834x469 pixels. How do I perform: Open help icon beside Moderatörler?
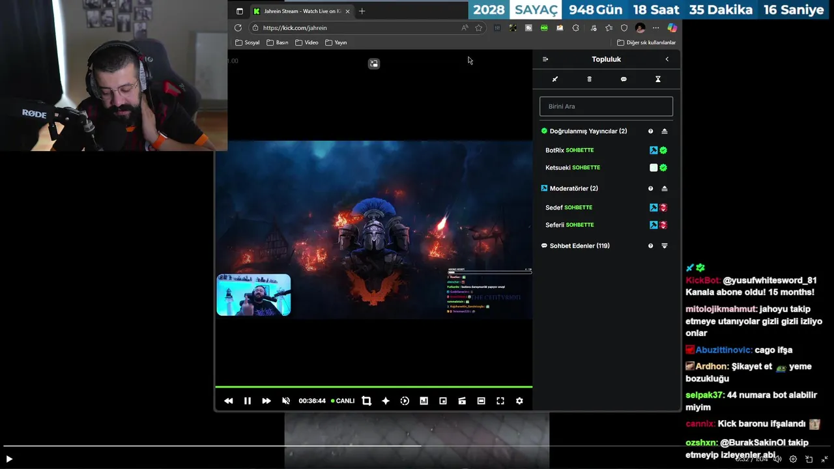[x=650, y=189]
